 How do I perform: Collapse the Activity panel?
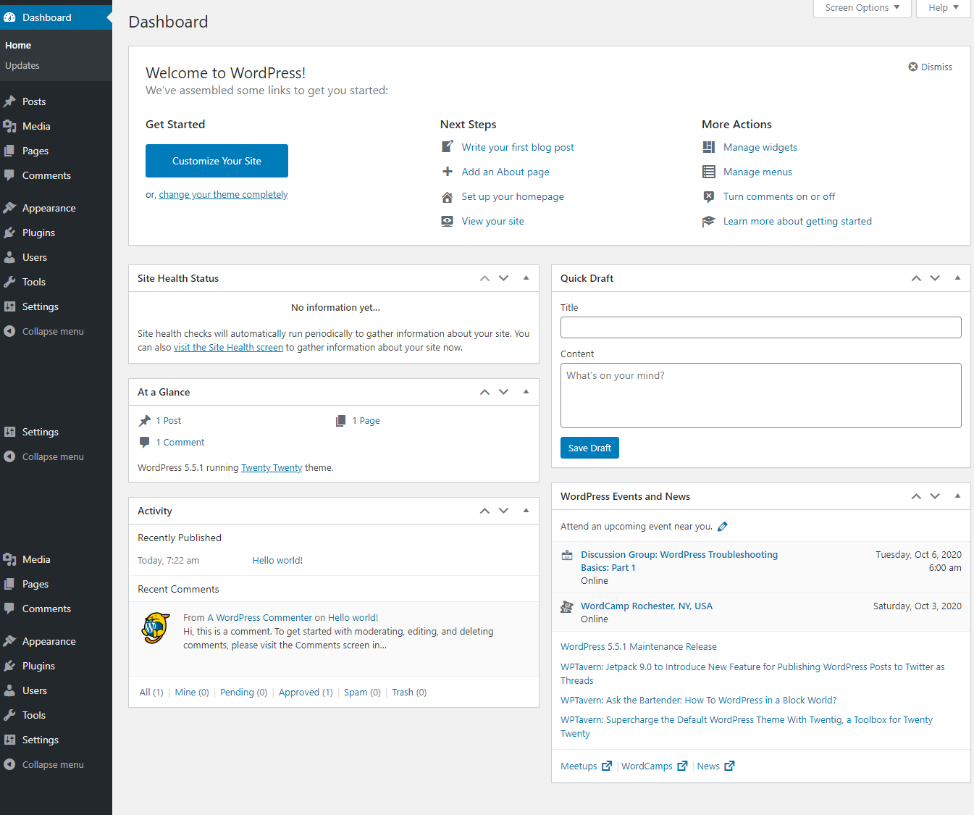pyautogui.click(x=526, y=511)
